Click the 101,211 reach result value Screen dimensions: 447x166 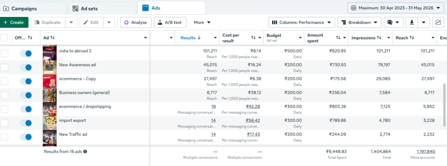click(210, 51)
